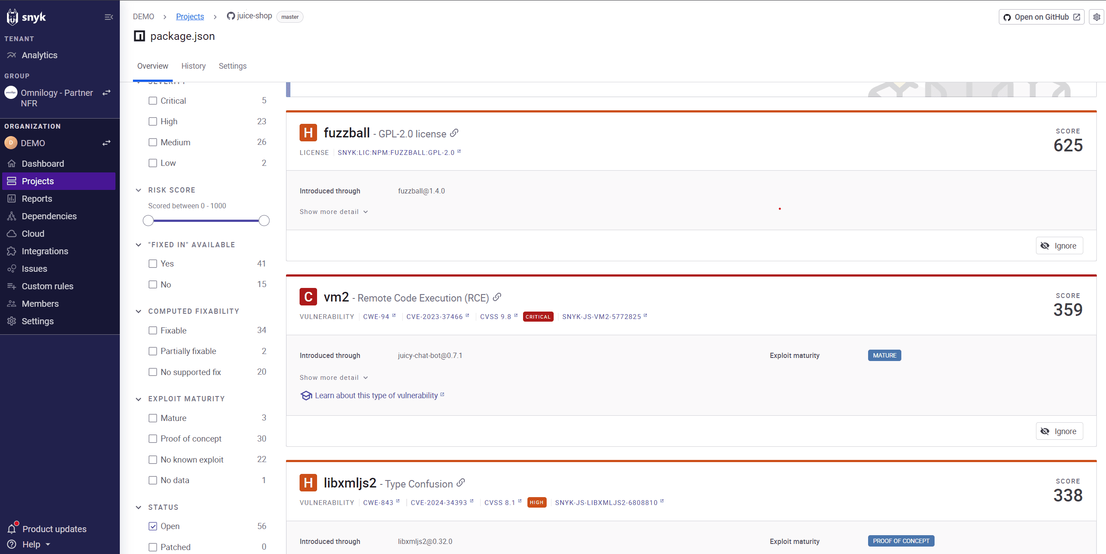
Task: Switch group using Omnilogy swap icon
Action: pyautogui.click(x=106, y=93)
